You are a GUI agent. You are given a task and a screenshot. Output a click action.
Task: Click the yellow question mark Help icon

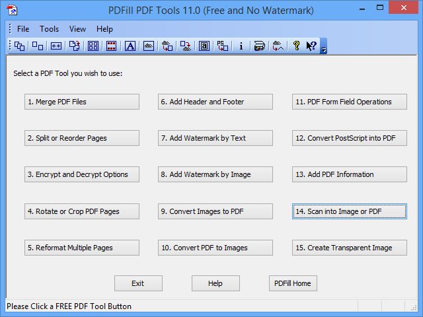click(x=296, y=46)
